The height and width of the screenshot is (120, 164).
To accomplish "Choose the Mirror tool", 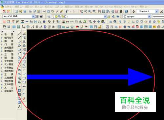I will (x=24, y=42).
